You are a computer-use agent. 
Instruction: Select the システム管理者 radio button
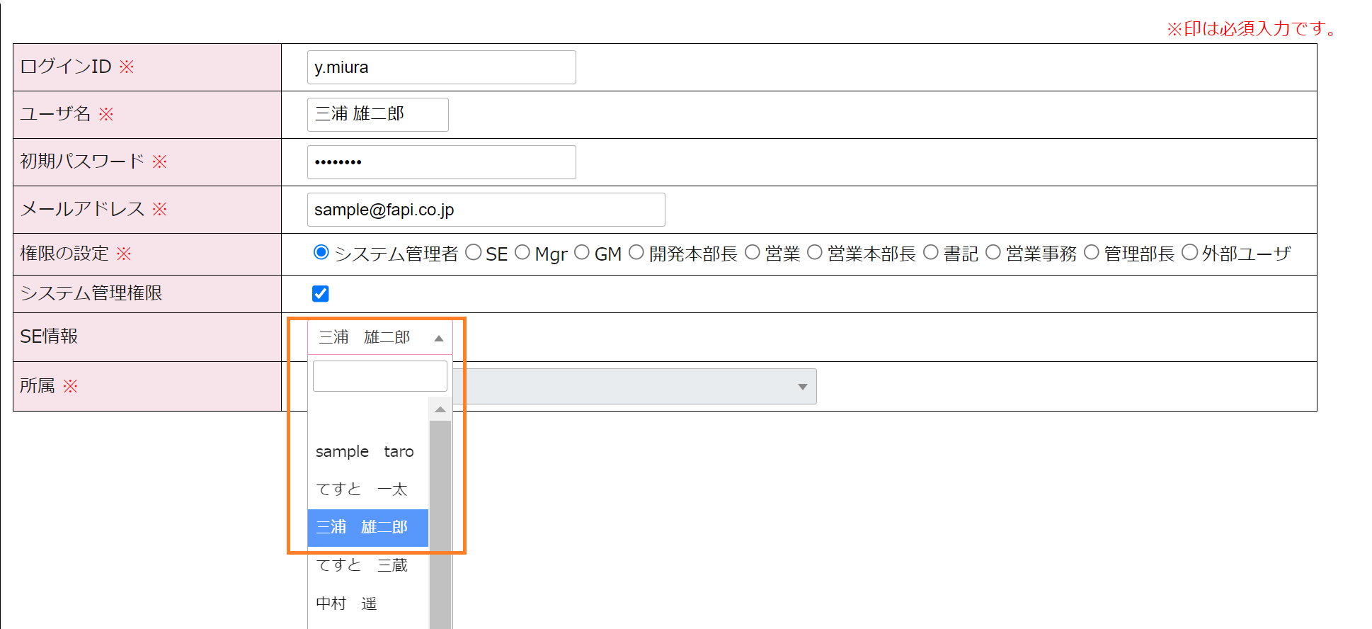321,253
